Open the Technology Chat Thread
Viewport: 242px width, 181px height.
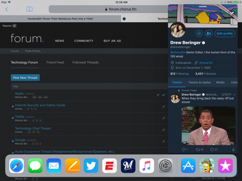tap(32, 128)
